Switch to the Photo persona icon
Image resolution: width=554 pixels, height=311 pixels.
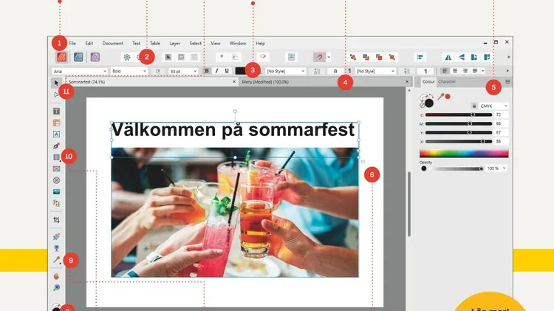click(95, 57)
